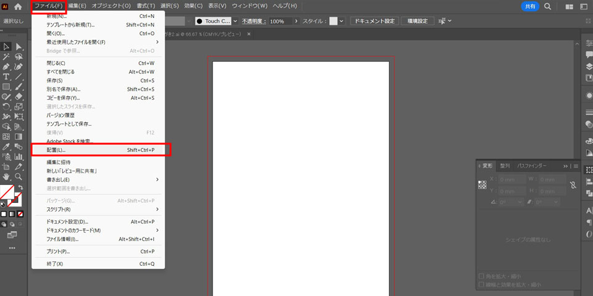Select the Selection tool arrow
The width and height of the screenshot is (593, 296).
pos(6,47)
